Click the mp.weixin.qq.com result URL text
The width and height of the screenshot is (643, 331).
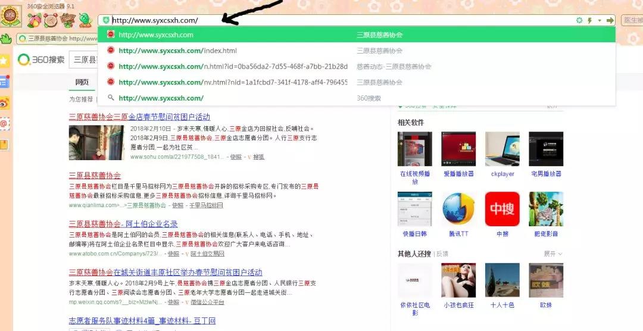(x=116, y=302)
